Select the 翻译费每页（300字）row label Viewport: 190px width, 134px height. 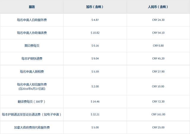click(x=31, y=101)
